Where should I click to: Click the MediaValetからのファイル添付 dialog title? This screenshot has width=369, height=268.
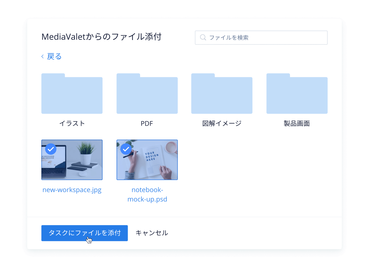point(101,37)
